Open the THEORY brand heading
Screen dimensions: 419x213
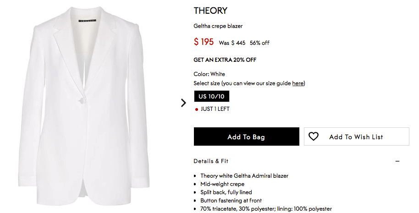[x=210, y=11]
